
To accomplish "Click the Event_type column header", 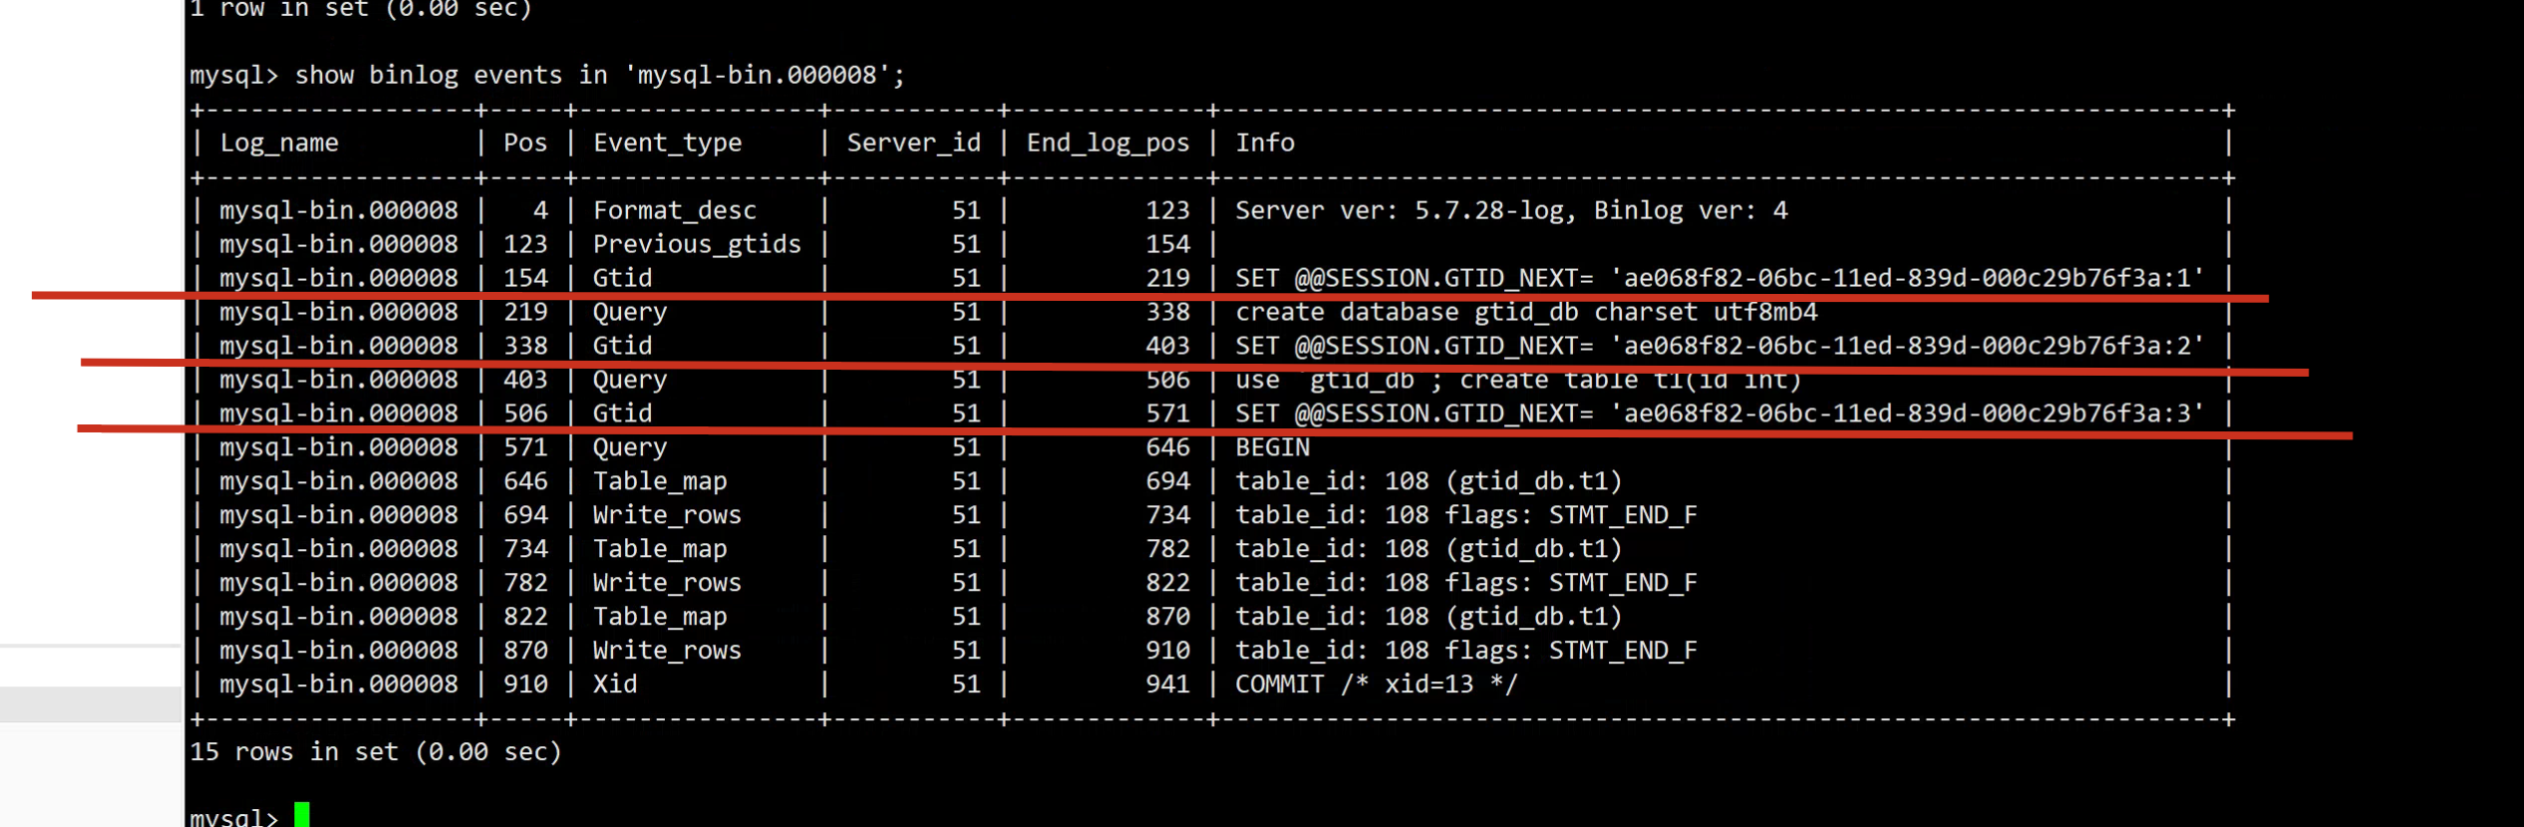I will click(x=667, y=143).
